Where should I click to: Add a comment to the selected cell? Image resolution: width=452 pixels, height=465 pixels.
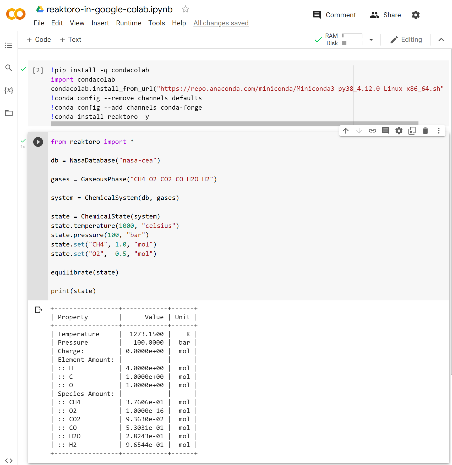coord(385,131)
